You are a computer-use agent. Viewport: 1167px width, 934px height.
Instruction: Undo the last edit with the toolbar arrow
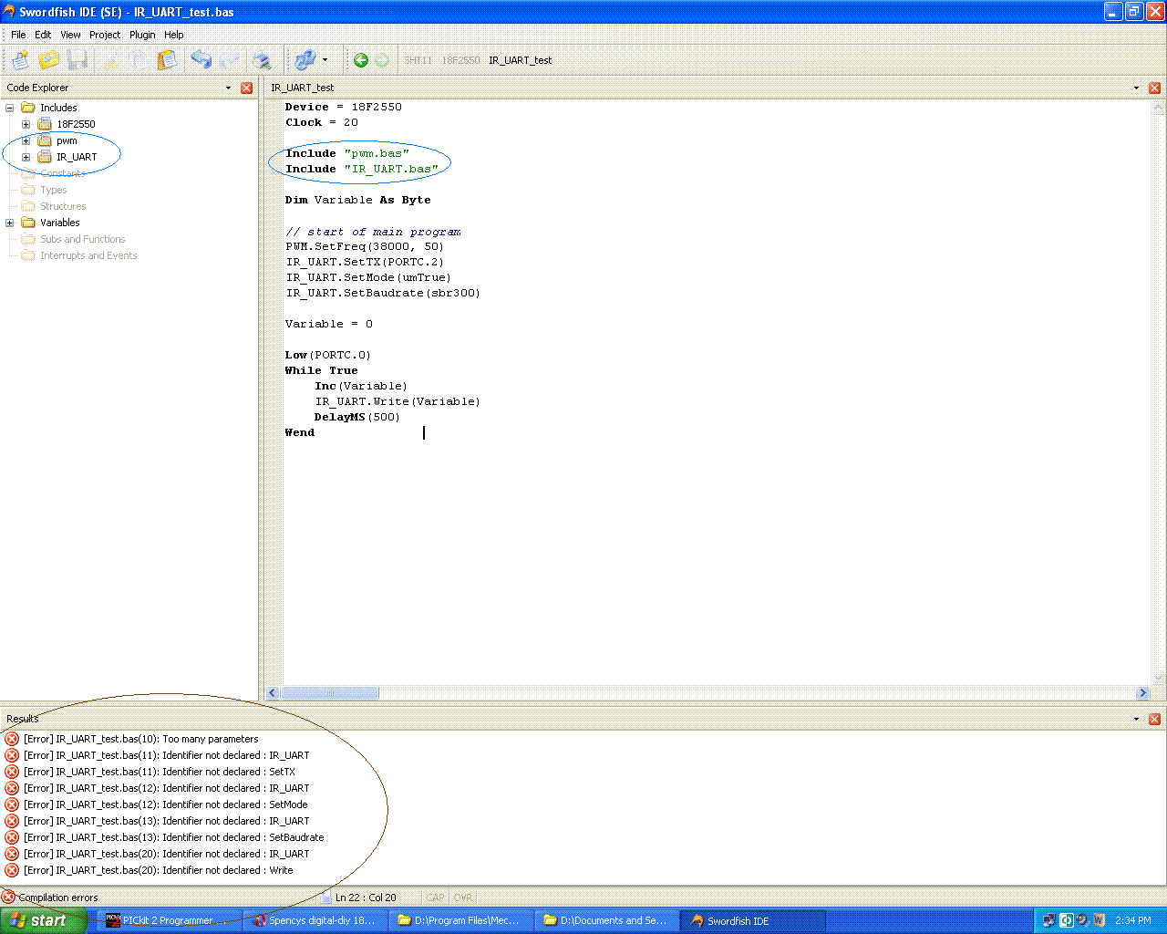(x=201, y=60)
